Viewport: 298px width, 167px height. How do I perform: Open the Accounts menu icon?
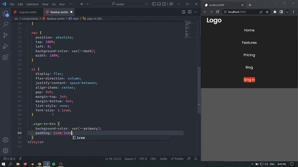[x=6, y=140]
